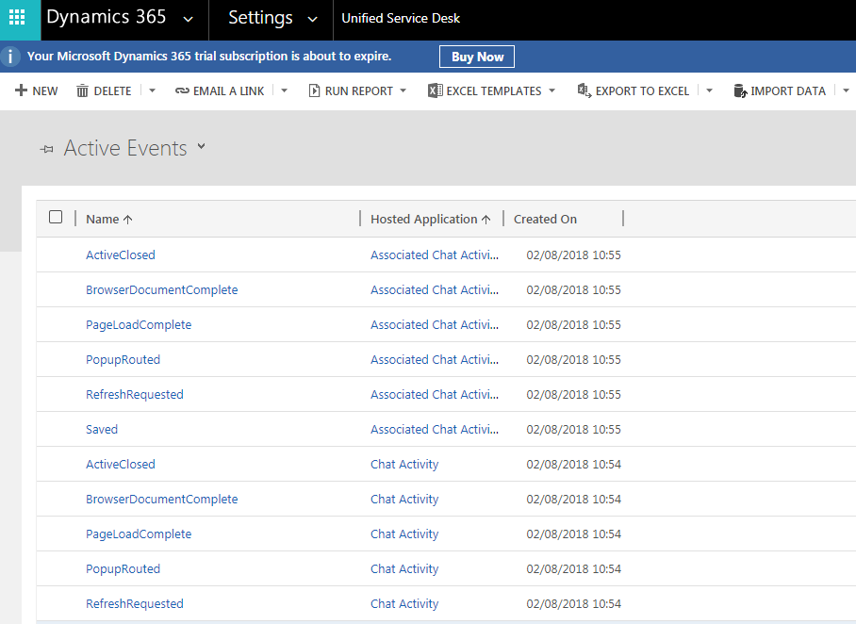This screenshot has height=624, width=856.
Task: Open the Saved event record
Action: pyautogui.click(x=102, y=430)
